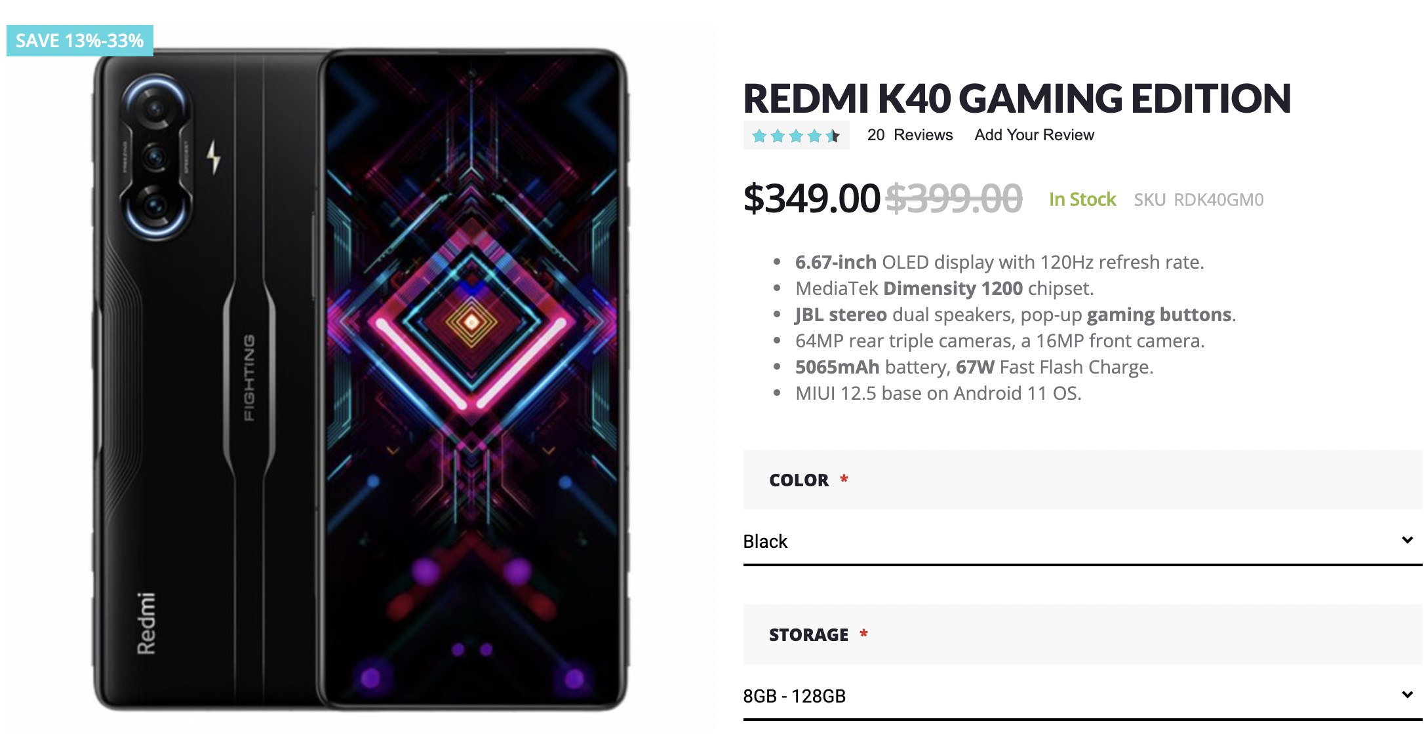Click the SAVE 13%-33% badge
Screen dimensions: 1424x734
coord(80,41)
